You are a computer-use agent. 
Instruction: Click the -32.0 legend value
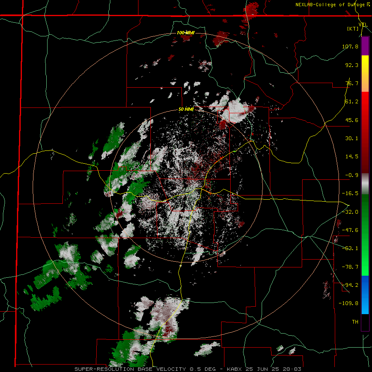point(350,212)
